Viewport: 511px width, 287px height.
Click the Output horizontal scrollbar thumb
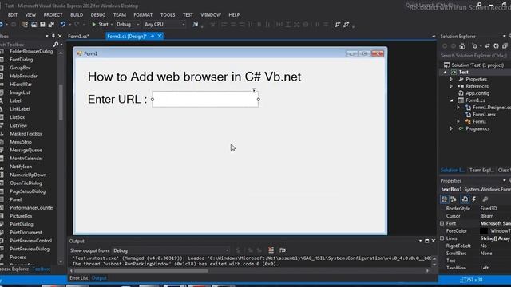pos(141,271)
